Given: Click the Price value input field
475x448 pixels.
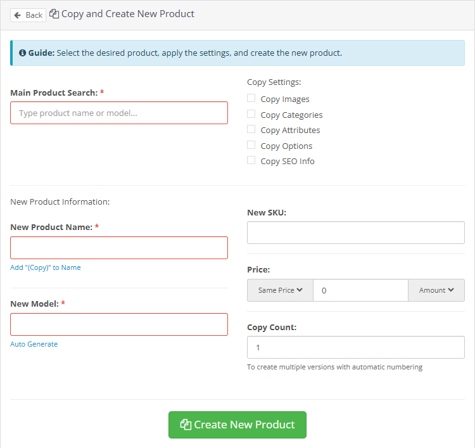Looking at the screenshot, I should pyautogui.click(x=360, y=290).
